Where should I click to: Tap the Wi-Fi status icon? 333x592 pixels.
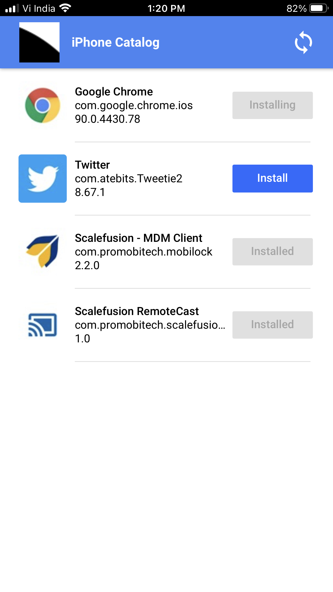pos(65,8)
